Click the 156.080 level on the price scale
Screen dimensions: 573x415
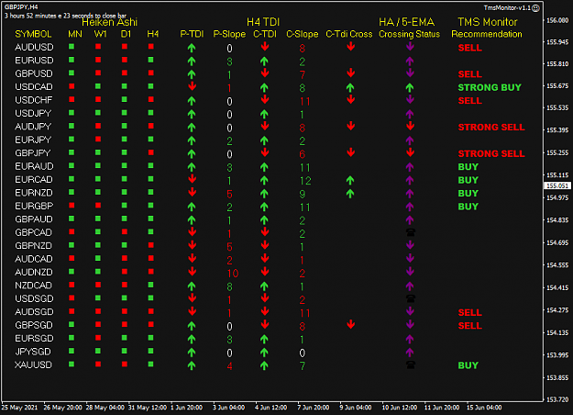(x=557, y=20)
